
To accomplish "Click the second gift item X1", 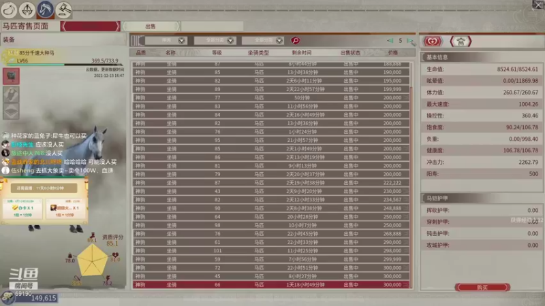I will click(x=65, y=209).
